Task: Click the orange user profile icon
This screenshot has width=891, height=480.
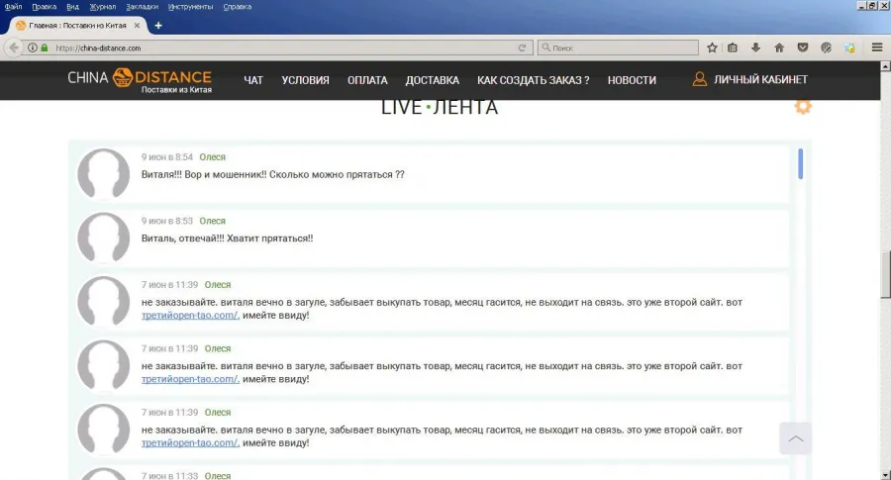Action: (x=700, y=79)
